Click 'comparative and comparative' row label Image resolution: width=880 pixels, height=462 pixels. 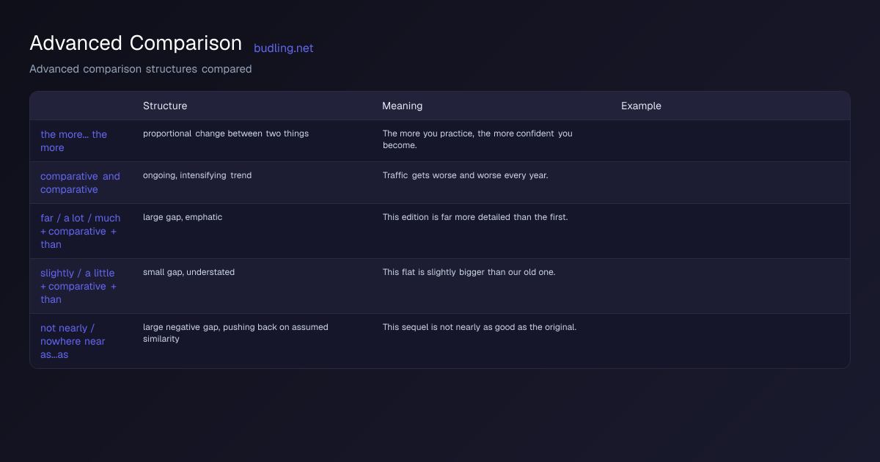point(80,183)
